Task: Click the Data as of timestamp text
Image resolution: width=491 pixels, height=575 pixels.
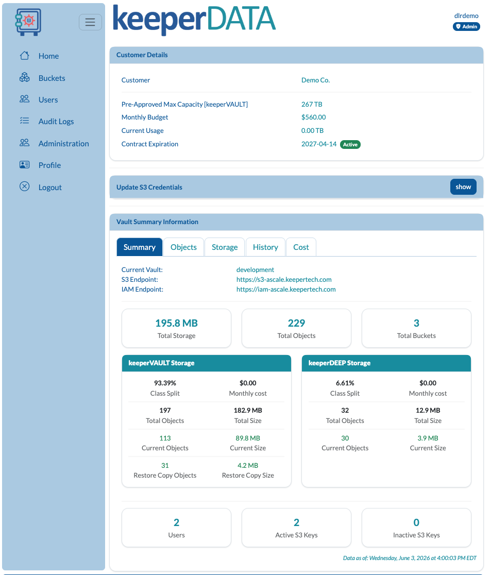Action: point(410,558)
